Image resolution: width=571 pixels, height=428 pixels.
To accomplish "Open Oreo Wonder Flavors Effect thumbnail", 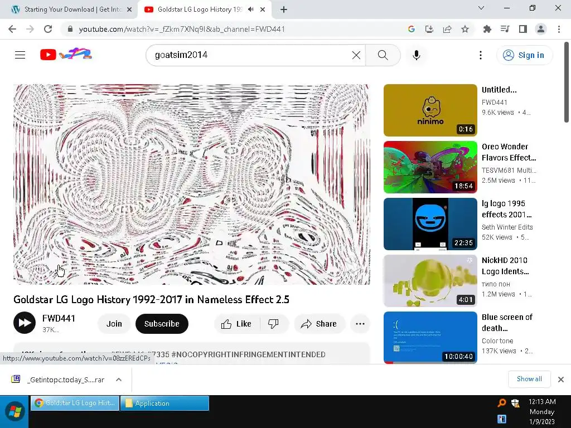I will pyautogui.click(x=430, y=167).
